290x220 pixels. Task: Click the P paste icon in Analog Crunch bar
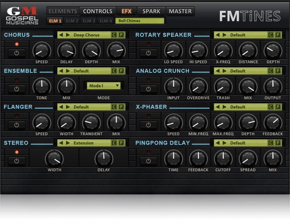point(278,71)
